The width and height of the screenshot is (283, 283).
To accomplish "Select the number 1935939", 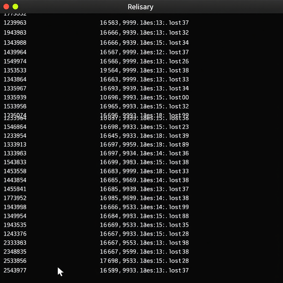I will (15, 97).
